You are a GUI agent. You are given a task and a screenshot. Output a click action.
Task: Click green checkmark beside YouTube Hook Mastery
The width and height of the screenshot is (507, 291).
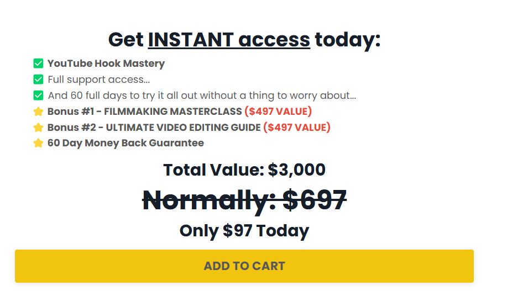pos(38,64)
